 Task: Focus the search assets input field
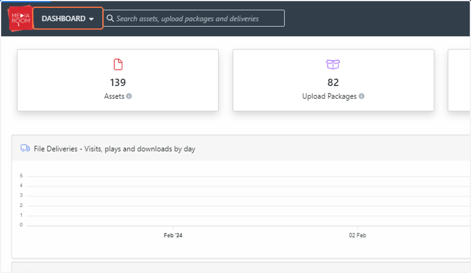point(194,18)
